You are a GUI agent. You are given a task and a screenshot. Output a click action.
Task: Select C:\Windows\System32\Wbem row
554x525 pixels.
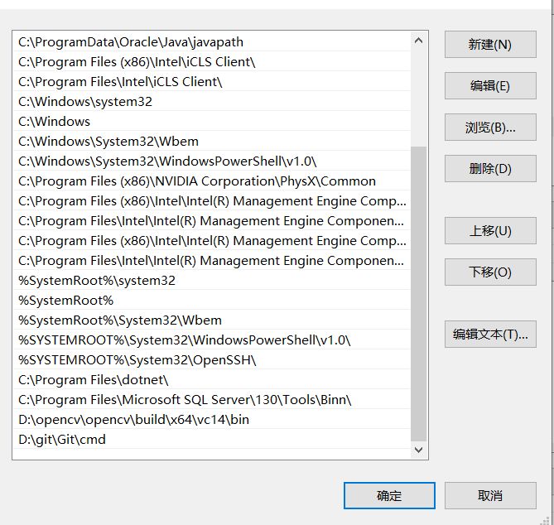point(212,142)
